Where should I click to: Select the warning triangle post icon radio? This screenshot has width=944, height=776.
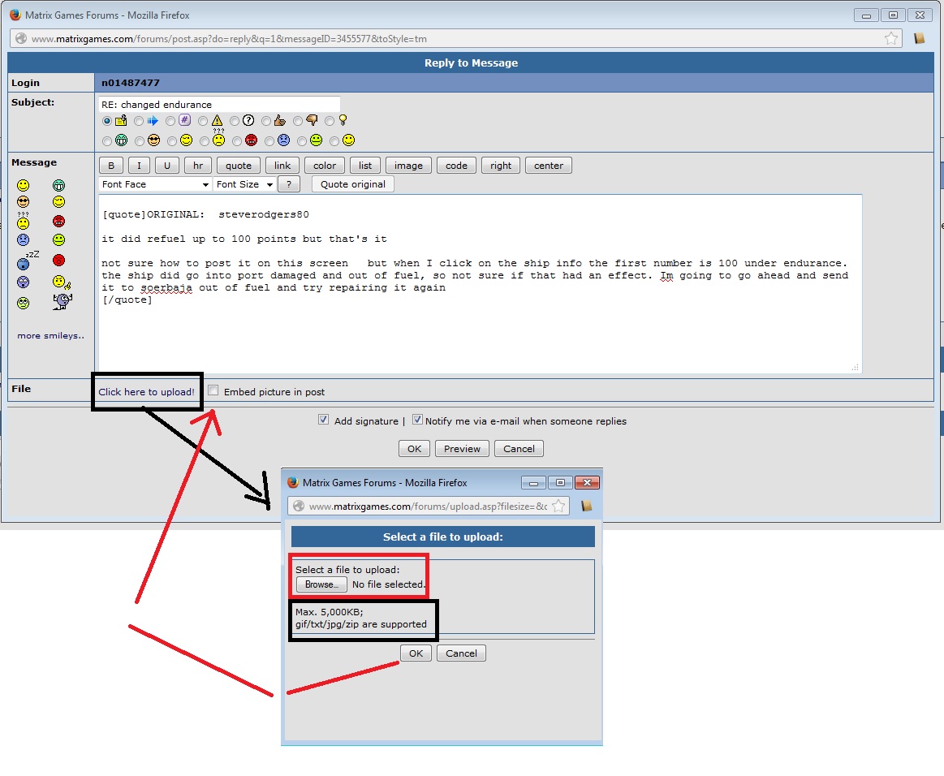202,121
